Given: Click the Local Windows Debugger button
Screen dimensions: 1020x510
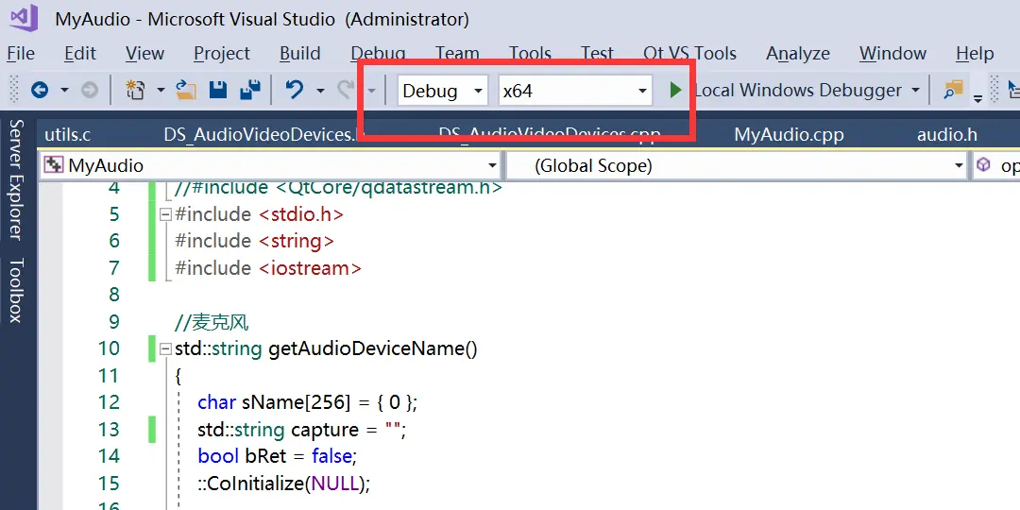Looking at the screenshot, I should 798,91.
